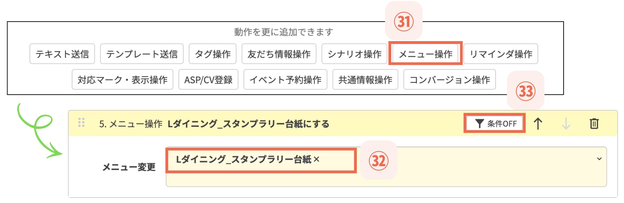This screenshot has width=624, height=203.
Task: Delete the メニュー操作 action via trash icon
Action: pos(594,124)
